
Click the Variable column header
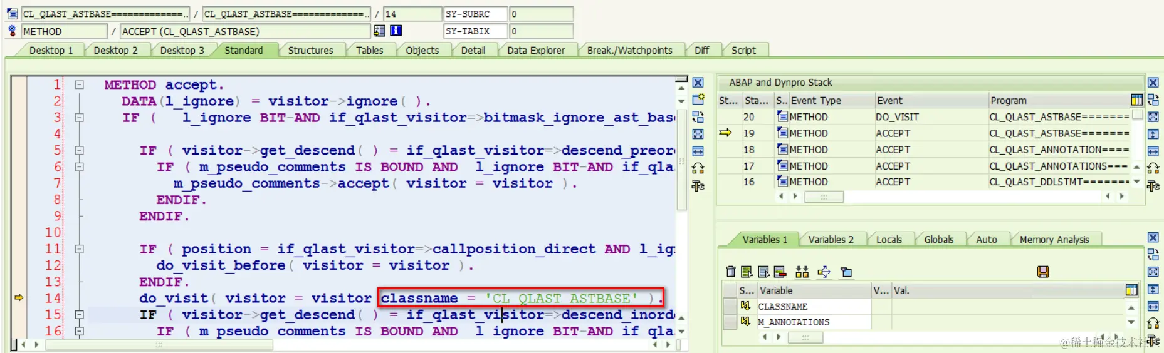click(814, 290)
